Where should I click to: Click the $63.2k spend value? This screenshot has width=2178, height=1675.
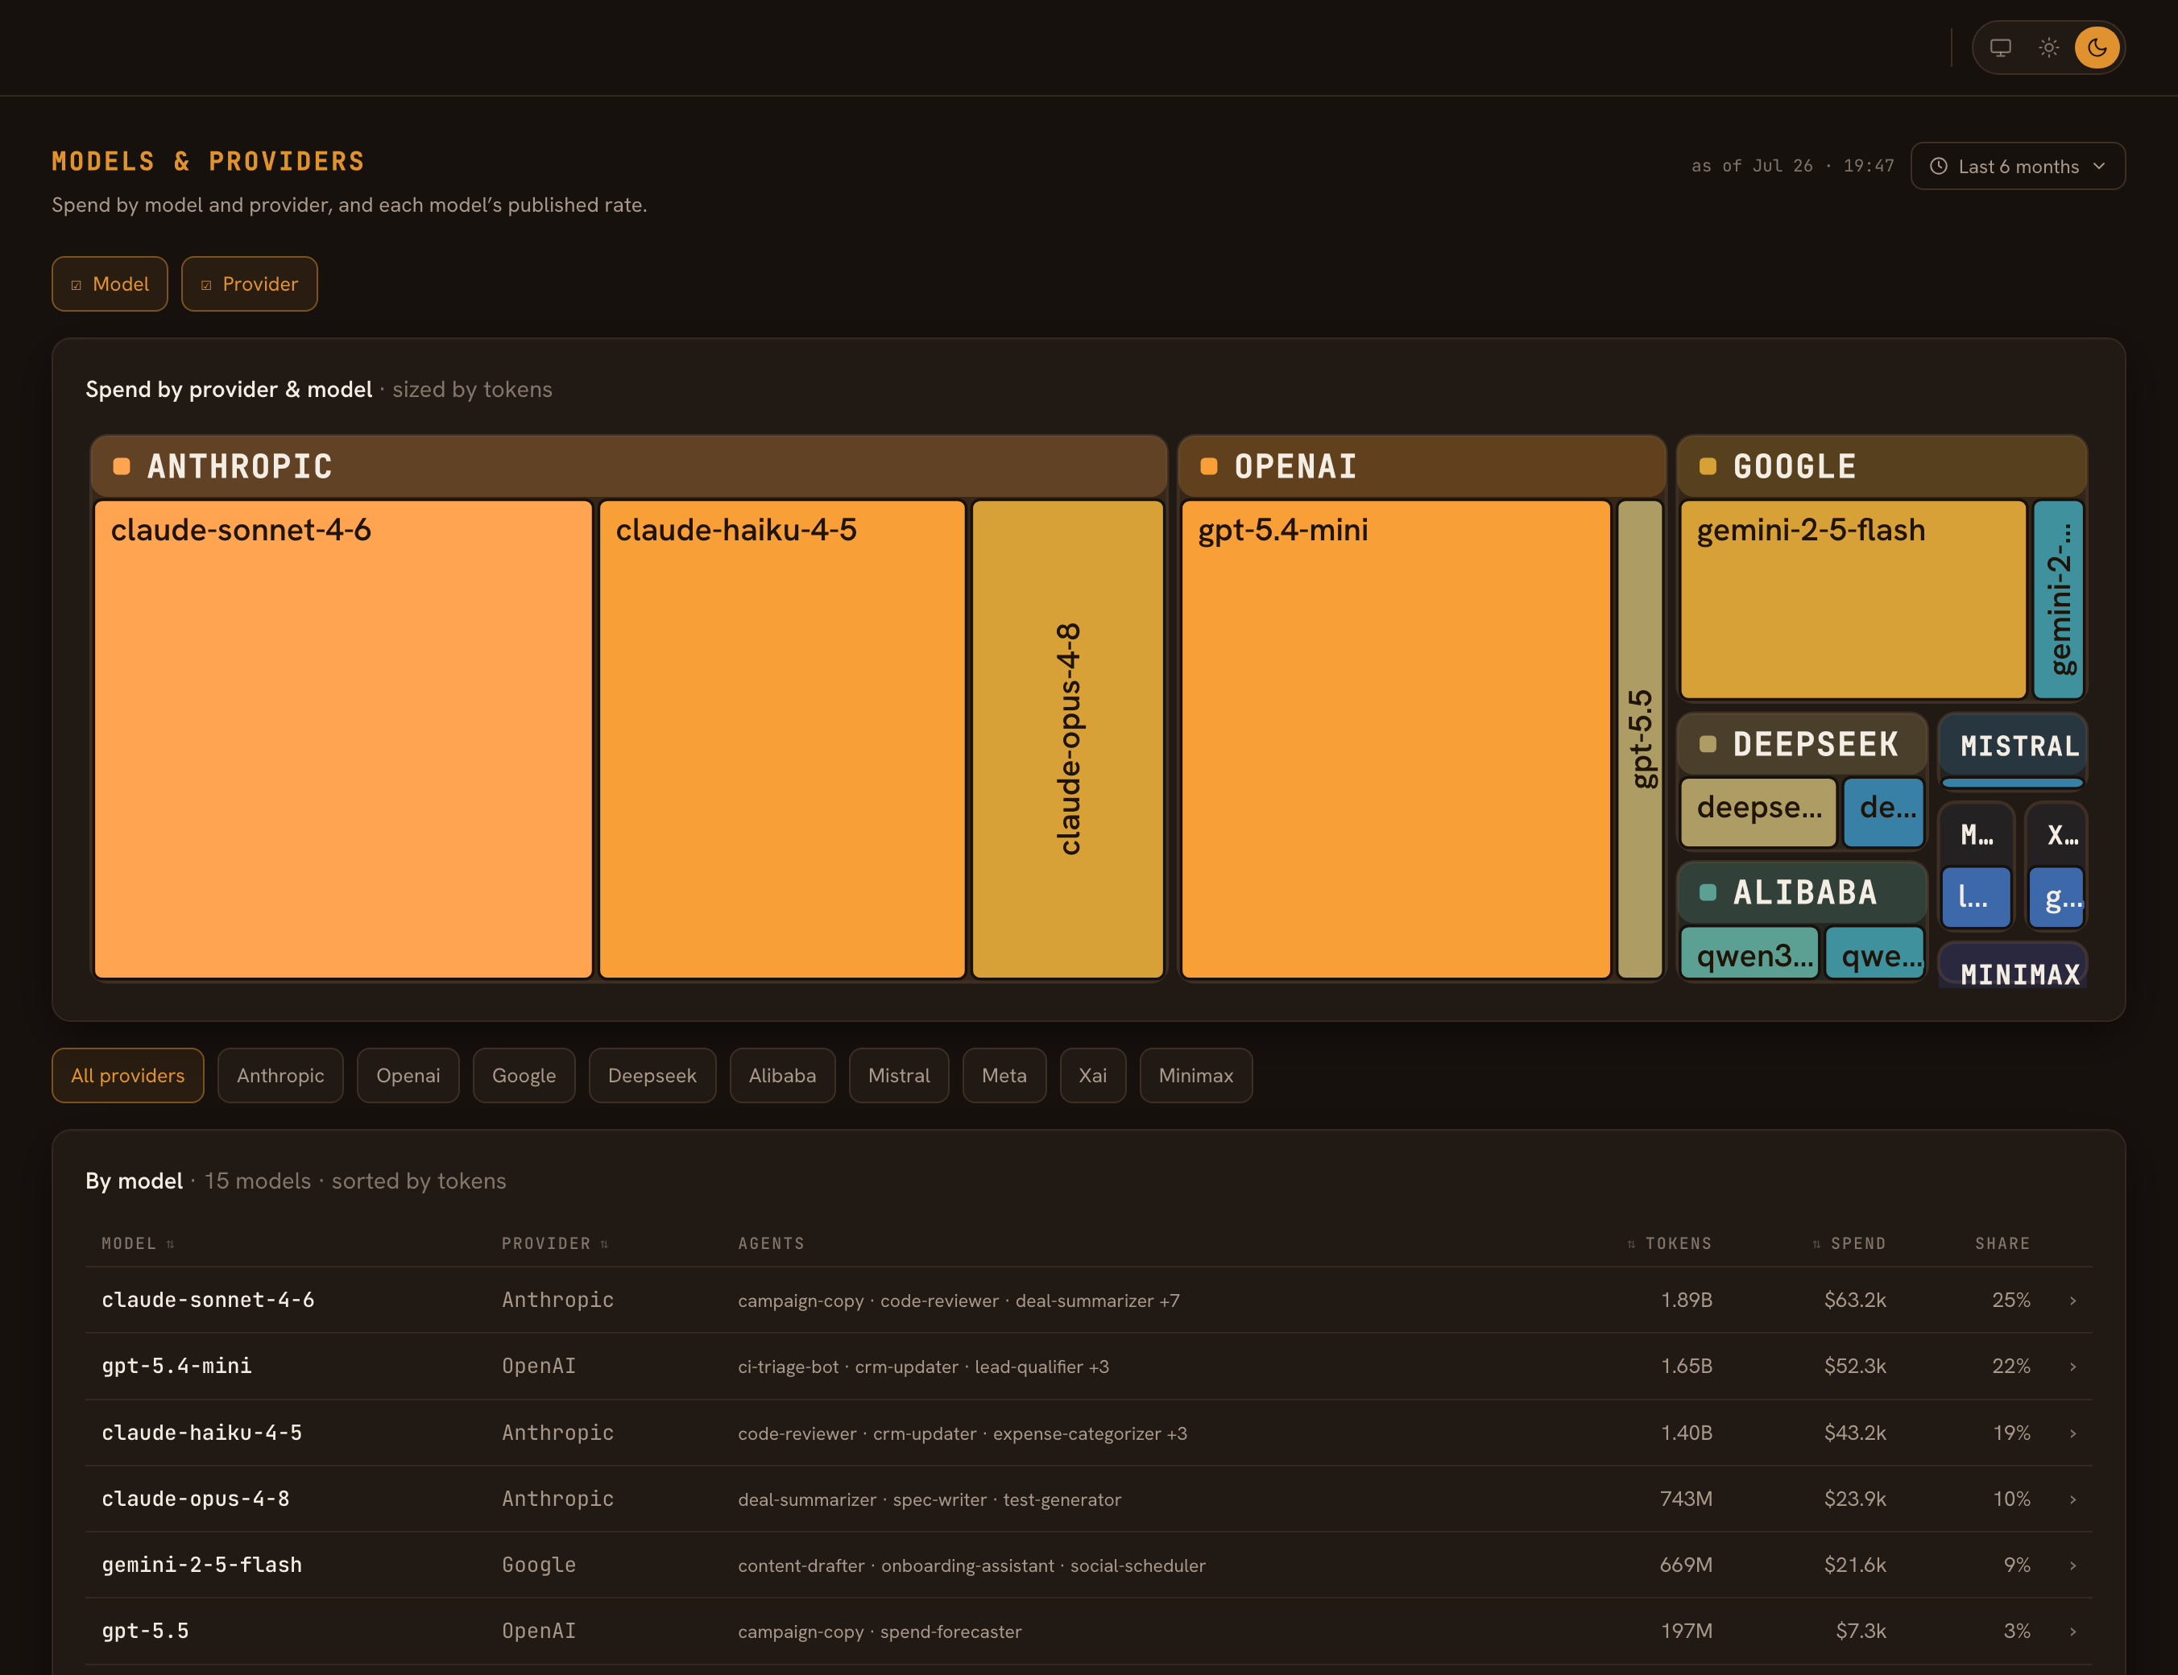[x=1855, y=1300]
